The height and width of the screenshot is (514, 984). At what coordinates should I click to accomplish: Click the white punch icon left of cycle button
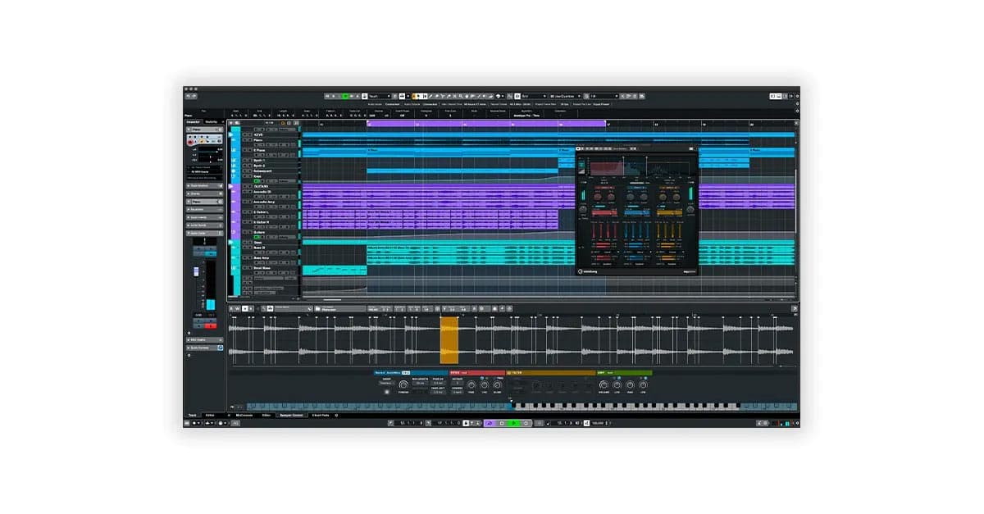[x=466, y=423]
